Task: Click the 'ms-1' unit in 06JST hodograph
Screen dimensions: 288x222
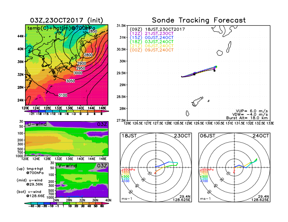Action: pyautogui.click(x=205, y=199)
